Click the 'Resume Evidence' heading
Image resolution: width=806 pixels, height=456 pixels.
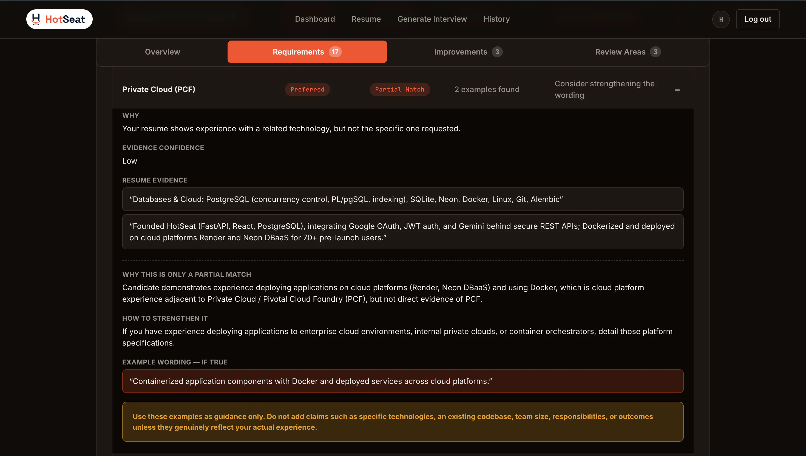point(155,180)
